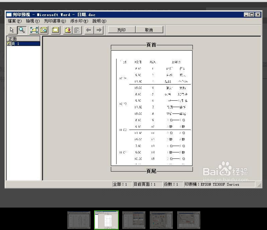
Task: Open the 浮水印 menu
Action: pos(79,21)
